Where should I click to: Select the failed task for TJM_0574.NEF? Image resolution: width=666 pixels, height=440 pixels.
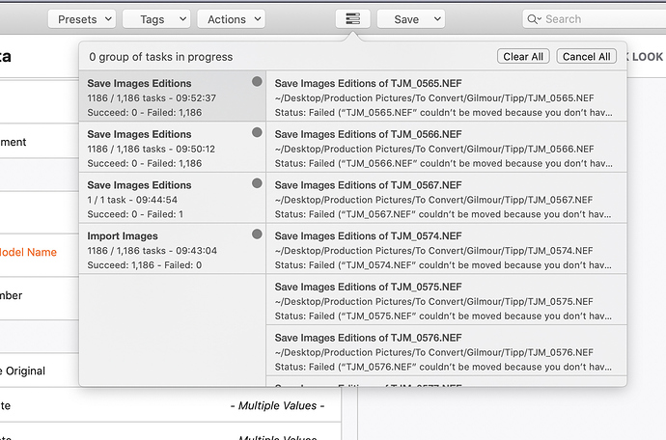(446, 249)
